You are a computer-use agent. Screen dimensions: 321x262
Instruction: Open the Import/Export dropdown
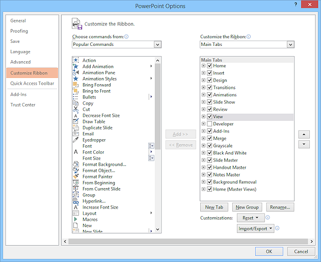255,228
